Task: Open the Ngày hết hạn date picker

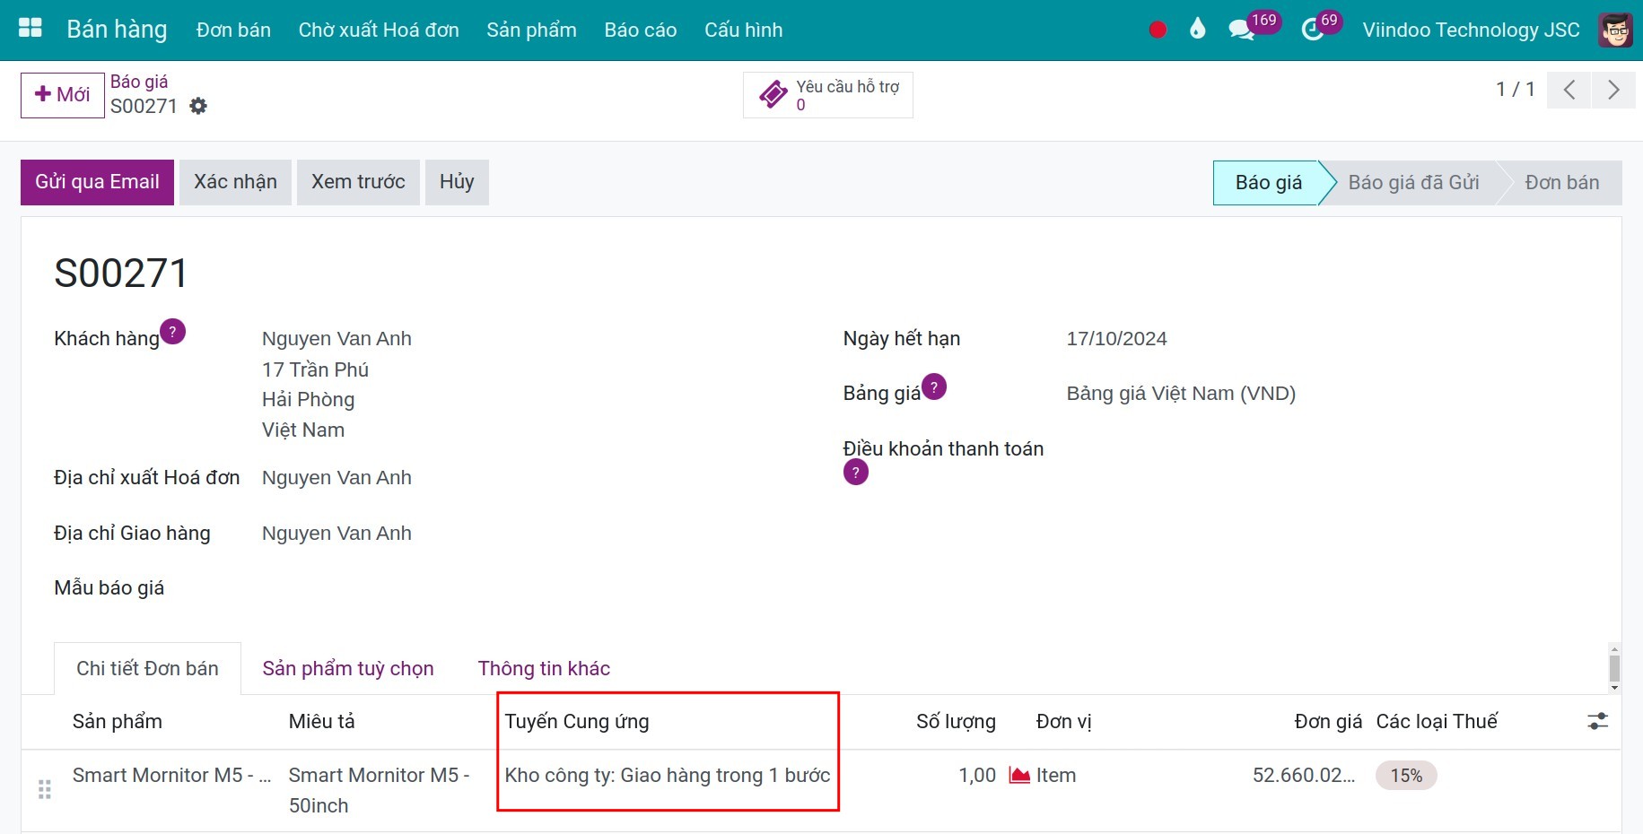Action: (x=1116, y=338)
